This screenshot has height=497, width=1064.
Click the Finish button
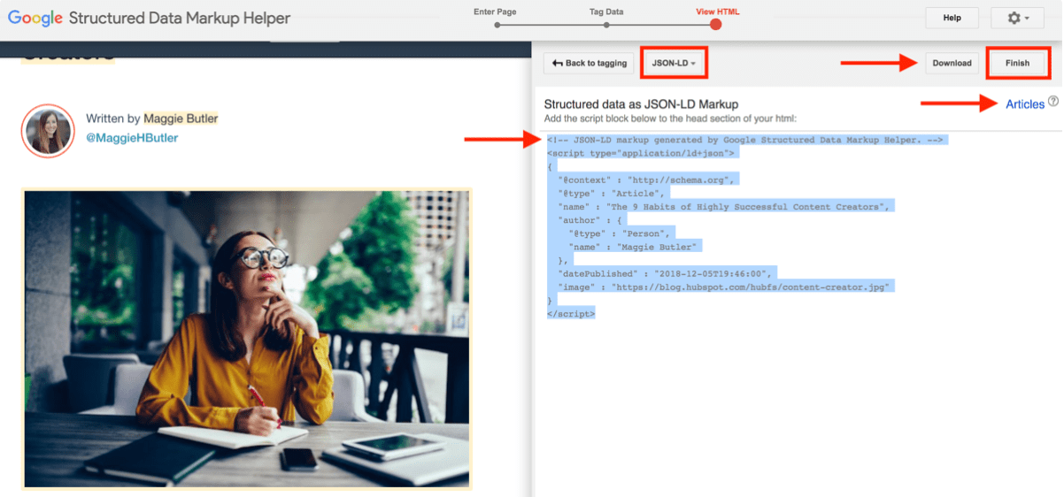[1017, 63]
